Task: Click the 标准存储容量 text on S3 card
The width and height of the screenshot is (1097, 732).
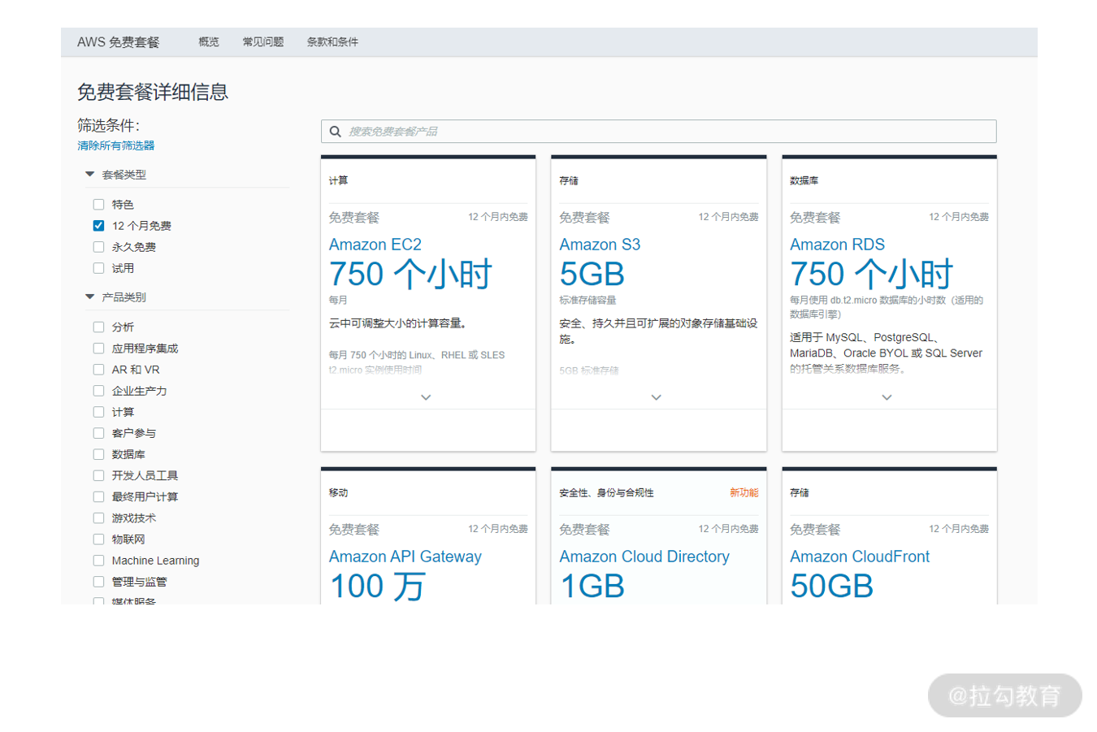Action: (588, 301)
